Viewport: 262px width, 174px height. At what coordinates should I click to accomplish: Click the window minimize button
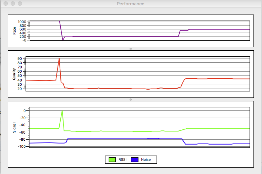click(x=13, y=4)
